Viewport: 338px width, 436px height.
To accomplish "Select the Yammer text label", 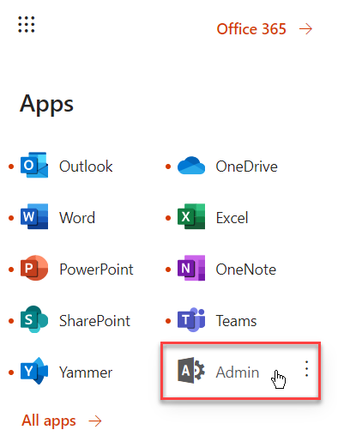I will pos(86,372).
